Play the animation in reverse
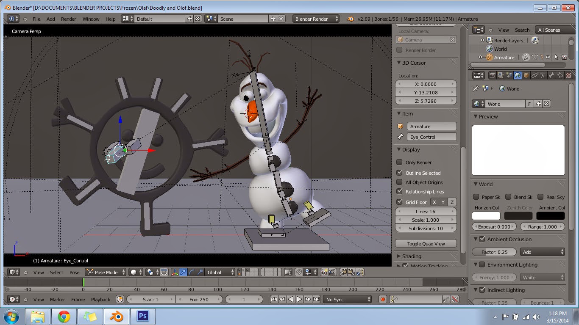This screenshot has width=579, height=325. click(291, 299)
